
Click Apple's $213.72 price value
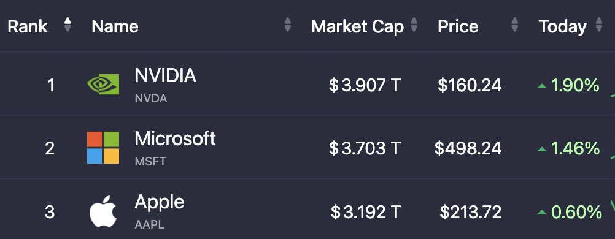tap(470, 213)
